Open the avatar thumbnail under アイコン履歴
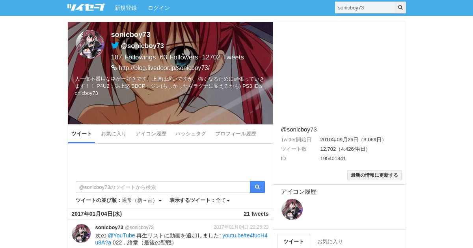This screenshot has width=473, height=248. 292,209
